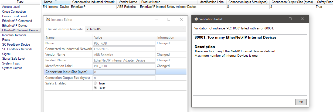
Task: Select the Signal type in list
Action: 6,54
